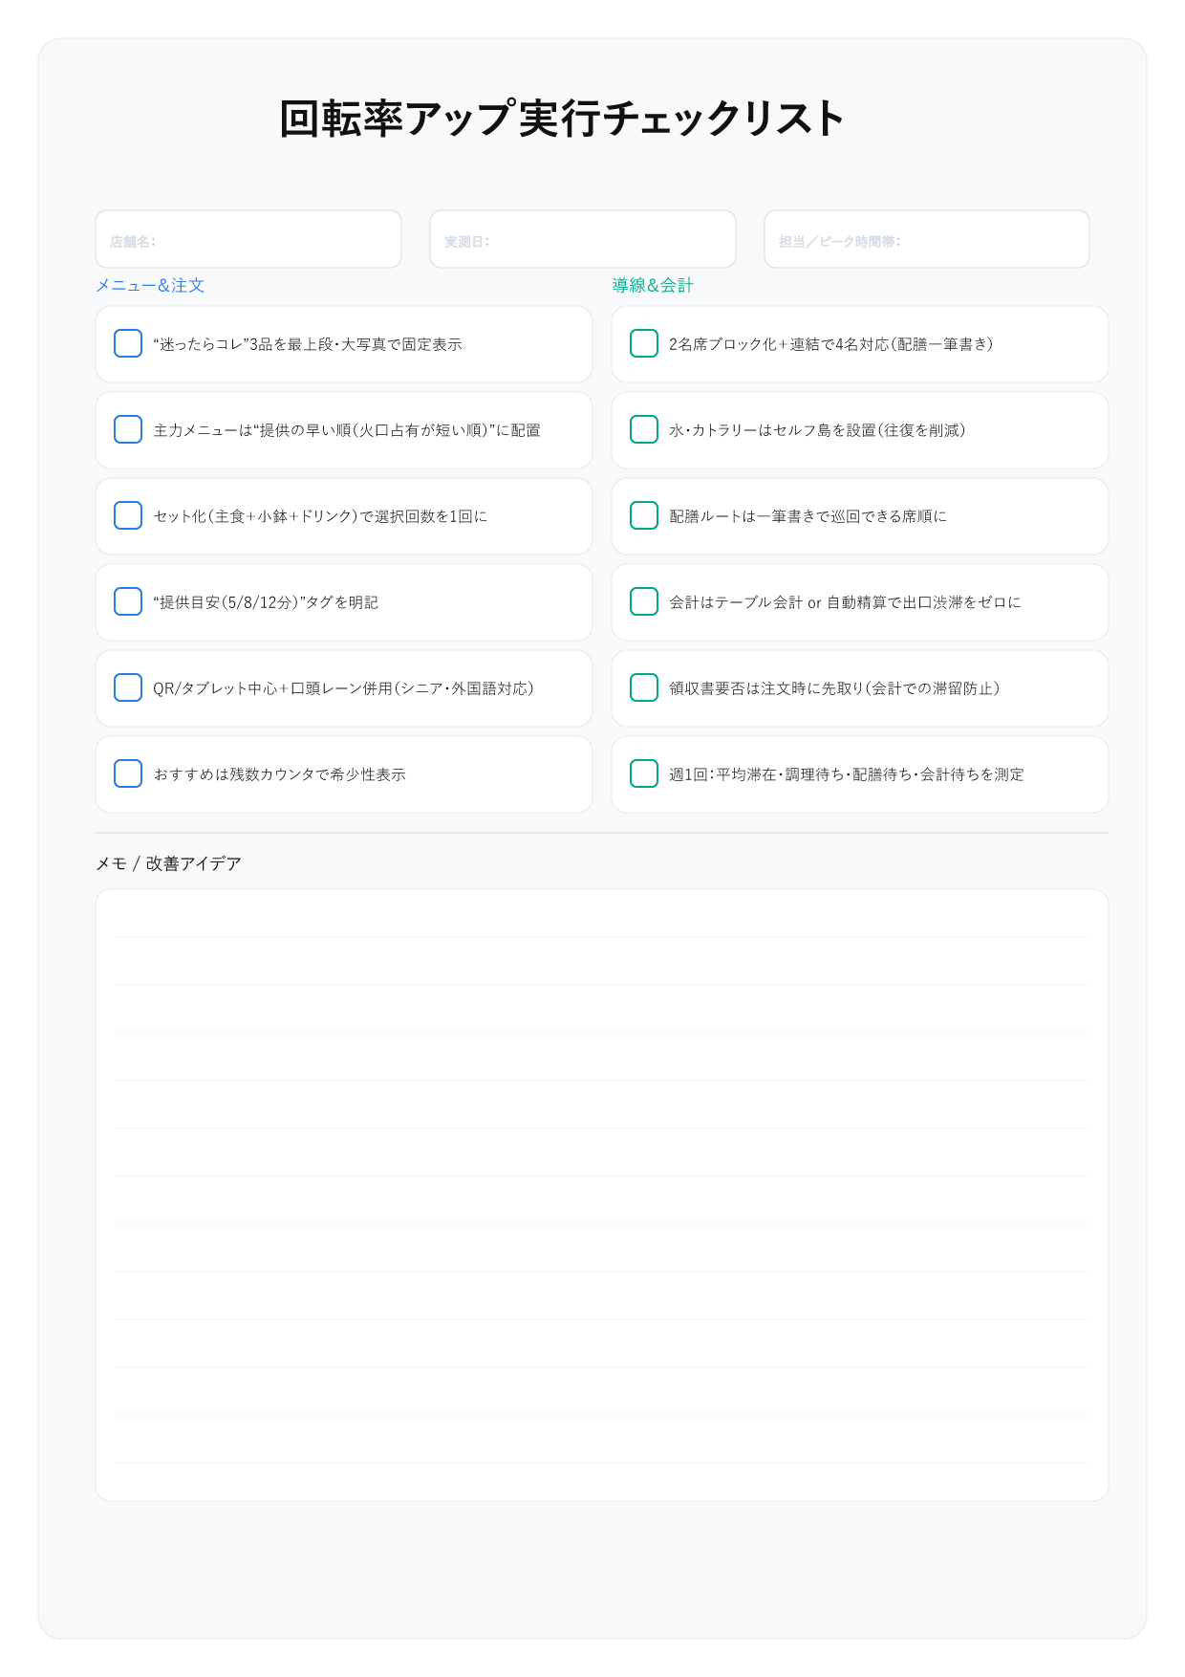Check the "迷ったらコレ" 3品 item

tap(128, 343)
